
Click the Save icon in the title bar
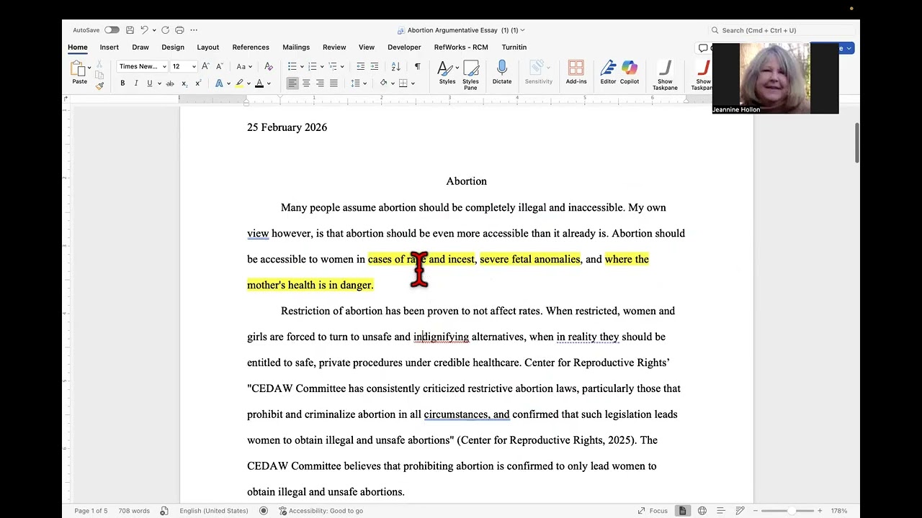point(130,30)
